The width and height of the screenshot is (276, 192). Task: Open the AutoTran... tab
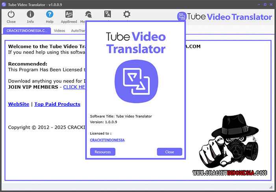[78, 30]
